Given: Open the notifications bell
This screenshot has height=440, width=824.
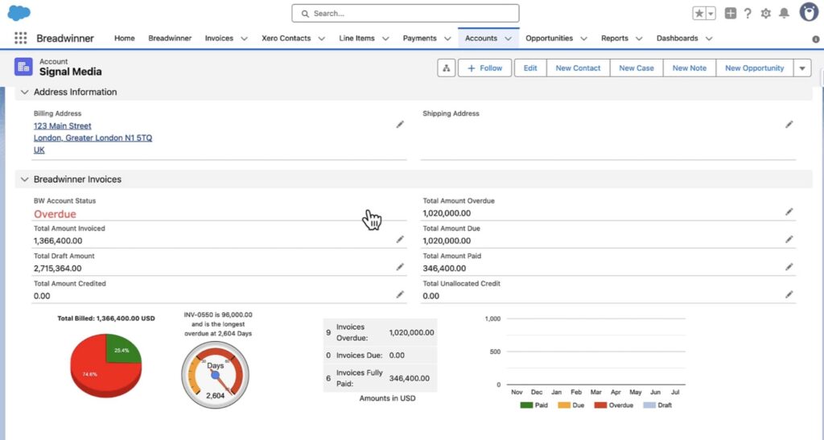Looking at the screenshot, I should coord(783,14).
